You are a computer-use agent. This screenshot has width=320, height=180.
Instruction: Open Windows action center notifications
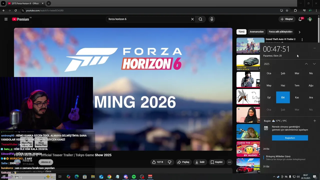[315, 177]
